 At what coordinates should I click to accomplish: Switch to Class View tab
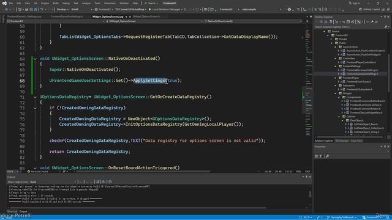(x=356, y=141)
